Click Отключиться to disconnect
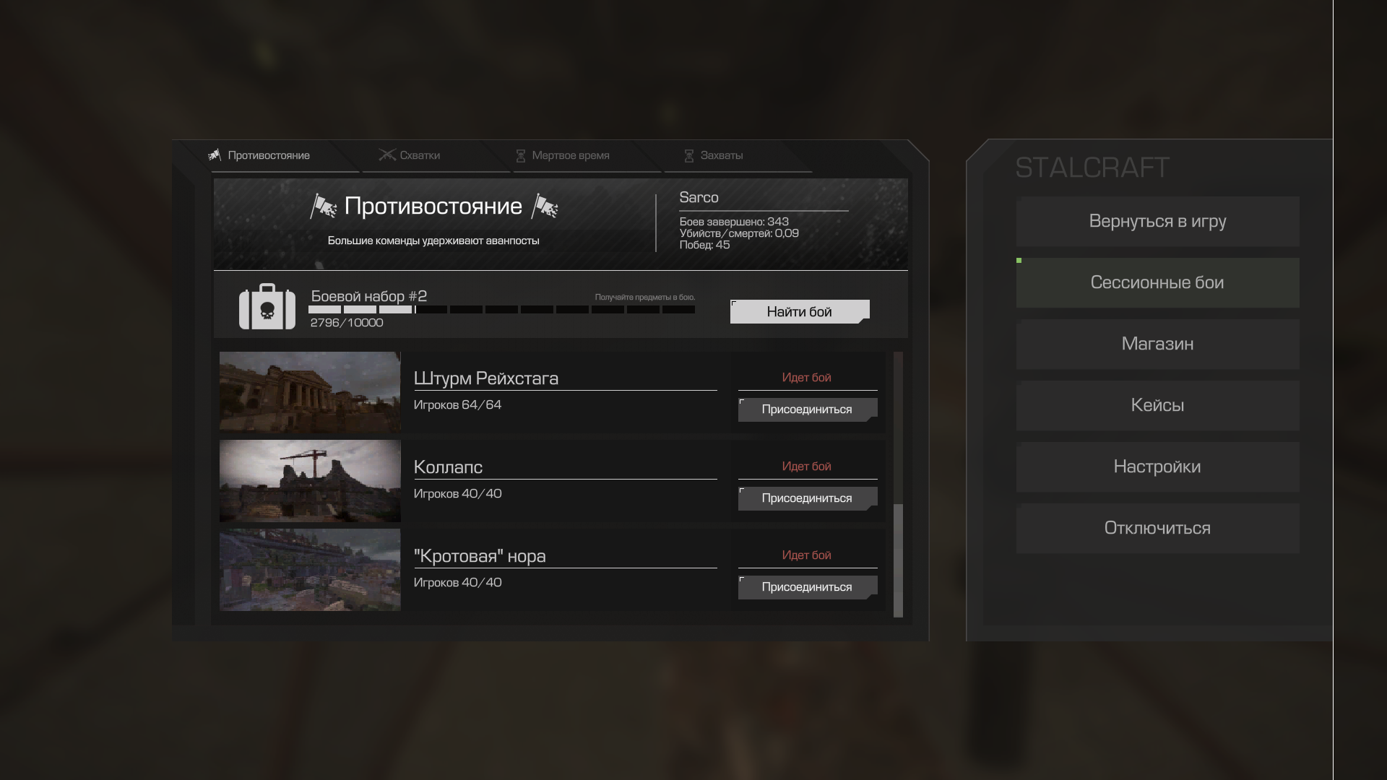 click(x=1157, y=528)
